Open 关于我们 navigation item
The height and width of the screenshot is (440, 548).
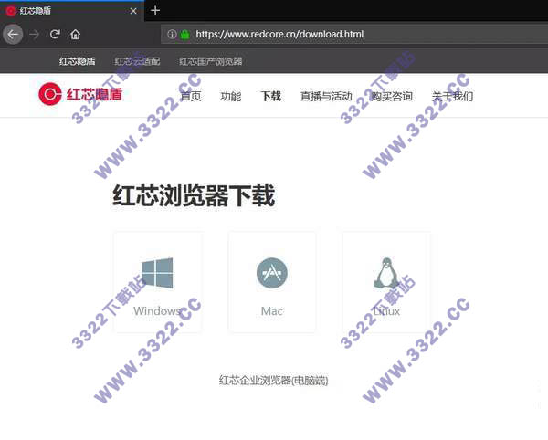click(453, 97)
